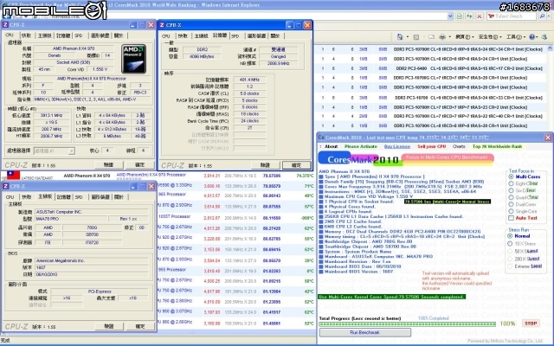Image resolution: width=554 pixels, height=346 pixels.
Task: Click Buy License link
Action: (x=397, y=146)
